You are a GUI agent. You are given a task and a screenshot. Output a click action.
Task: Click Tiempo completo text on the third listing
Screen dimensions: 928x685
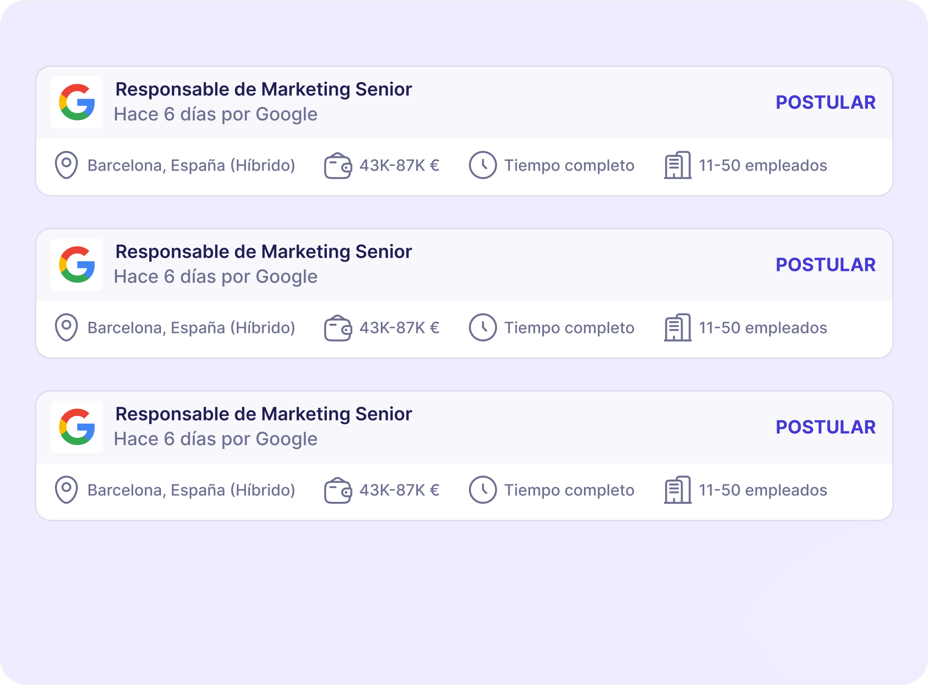coord(569,490)
